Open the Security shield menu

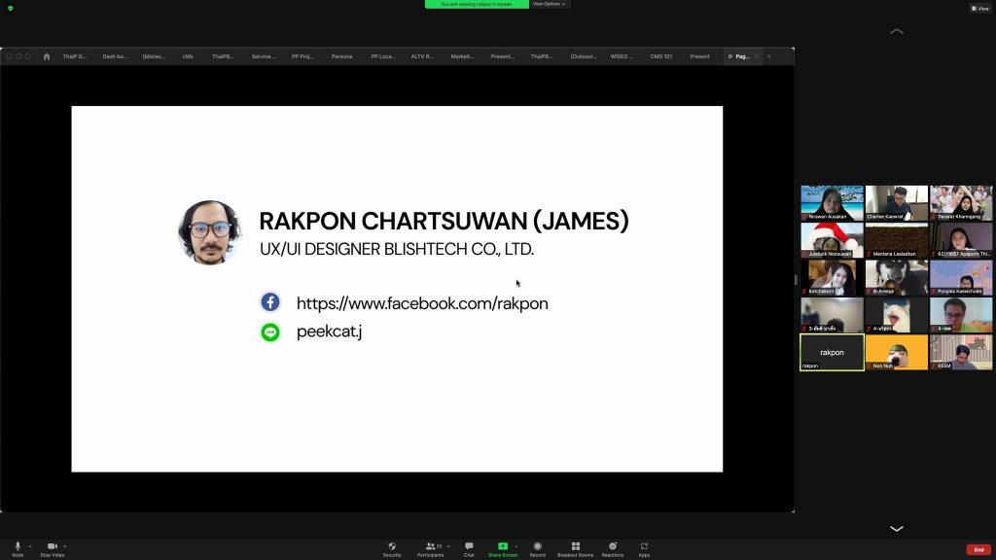tap(392, 549)
